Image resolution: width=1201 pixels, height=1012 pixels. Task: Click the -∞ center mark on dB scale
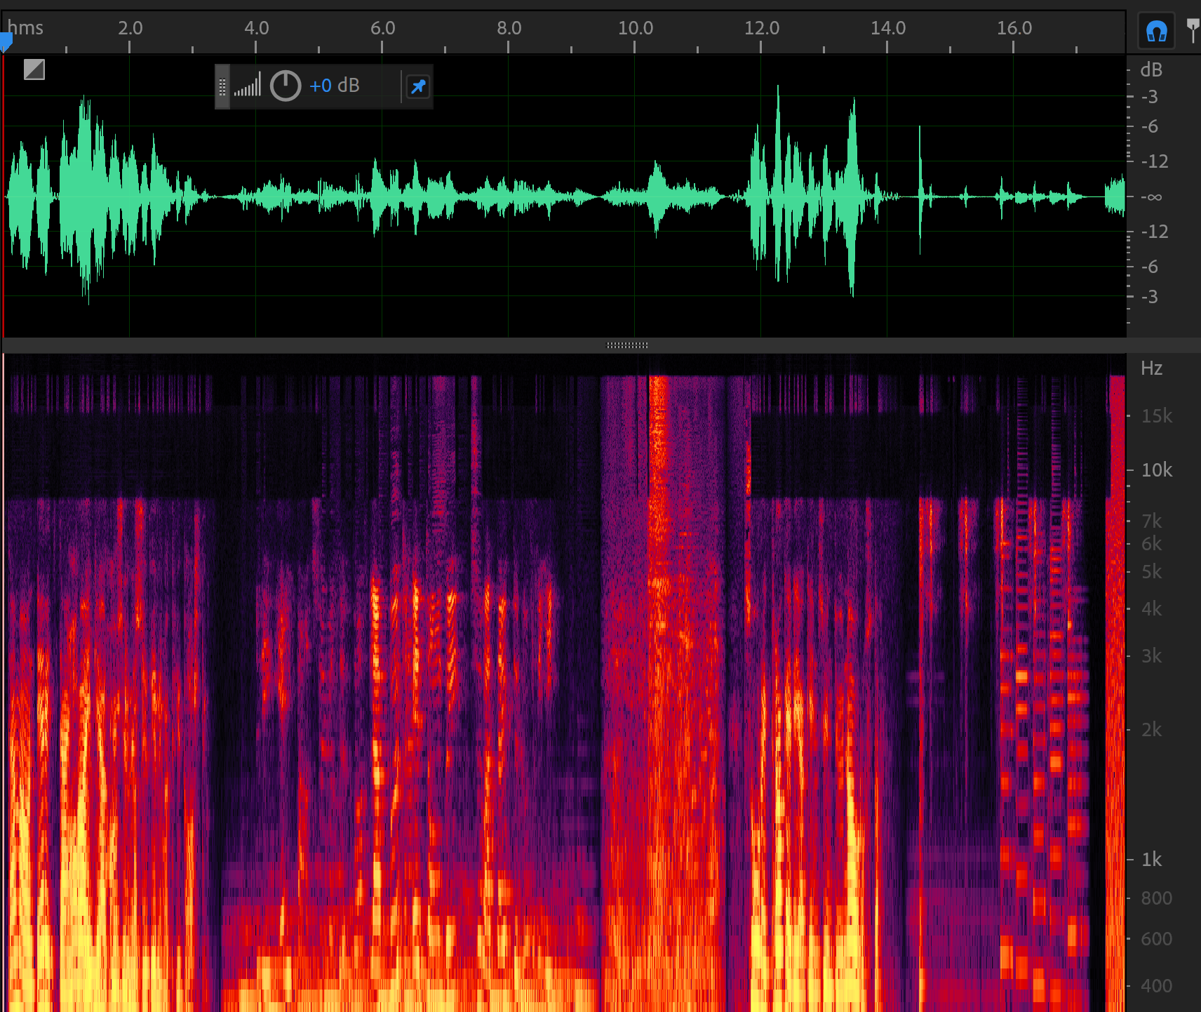pos(1151,197)
